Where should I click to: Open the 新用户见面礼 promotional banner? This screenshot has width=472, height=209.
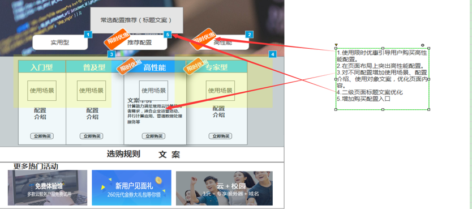point(131,187)
